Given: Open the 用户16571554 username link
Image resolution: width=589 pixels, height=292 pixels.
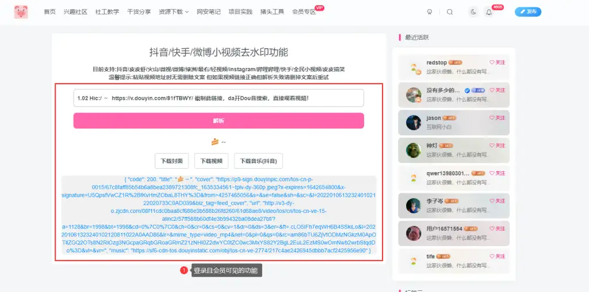Looking at the screenshot, I should (445, 229).
